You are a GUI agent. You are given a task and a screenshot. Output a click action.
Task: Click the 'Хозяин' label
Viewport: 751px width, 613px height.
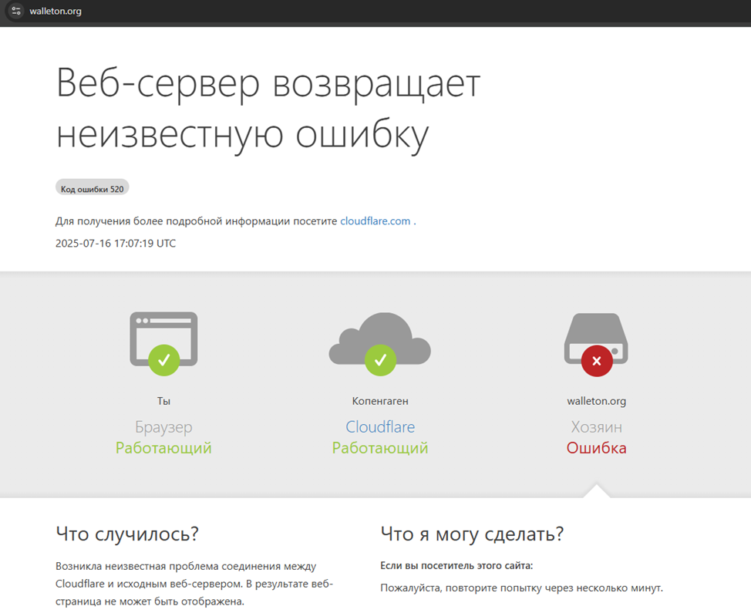tap(596, 427)
